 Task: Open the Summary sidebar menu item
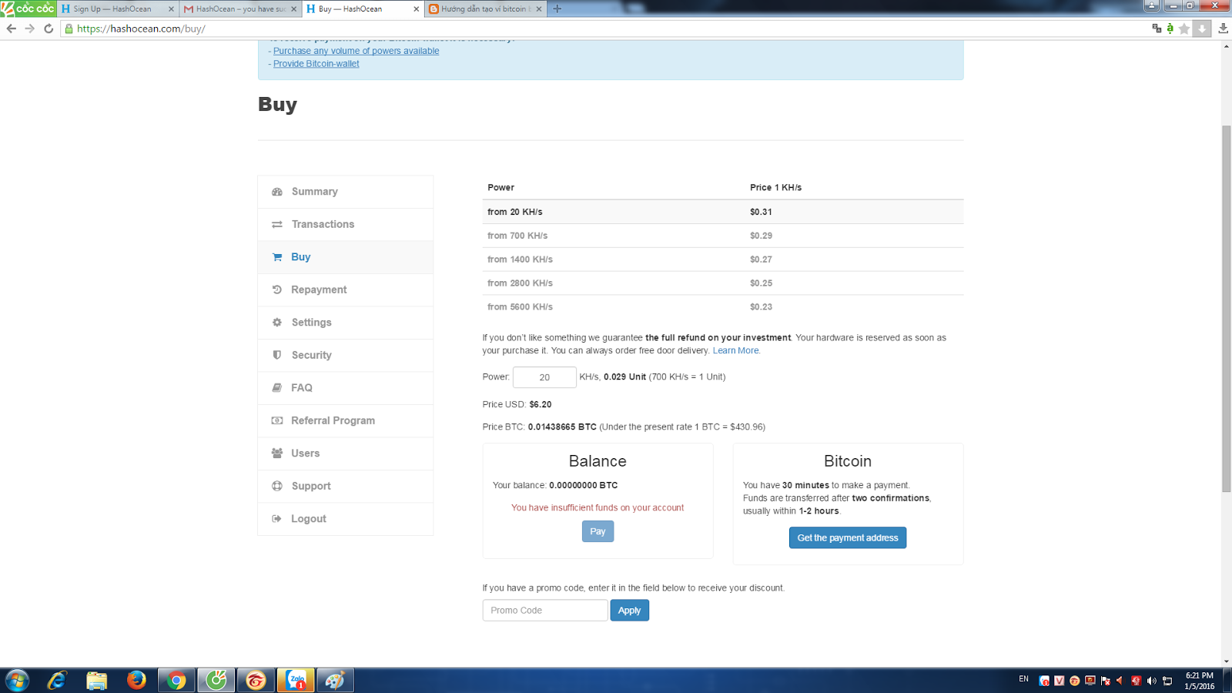click(346, 192)
